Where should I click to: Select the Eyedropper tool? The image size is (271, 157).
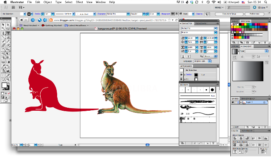click(x=3, y=66)
